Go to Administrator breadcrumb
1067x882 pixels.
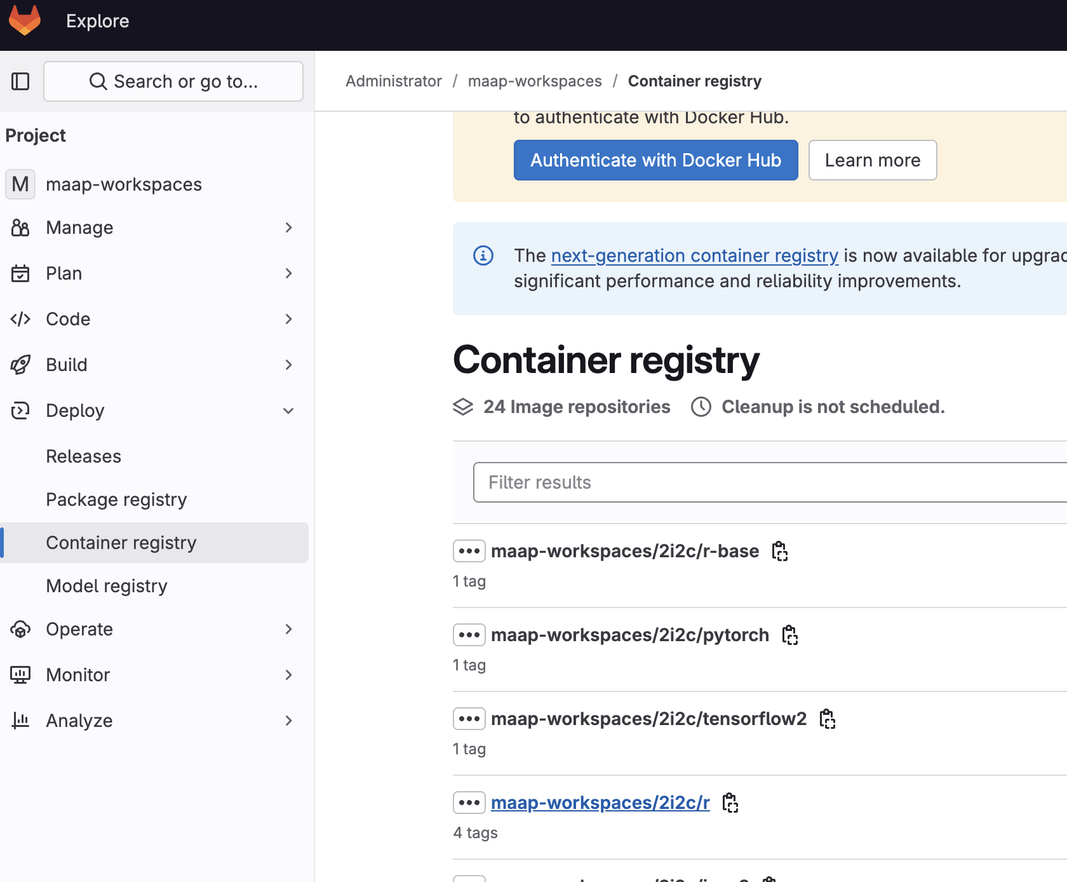pos(394,81)
